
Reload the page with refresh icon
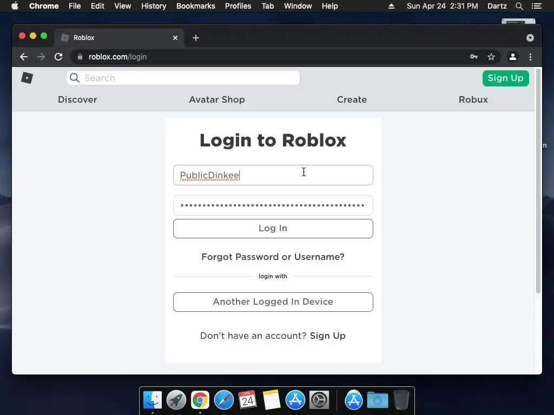click(x=58, y=57)
